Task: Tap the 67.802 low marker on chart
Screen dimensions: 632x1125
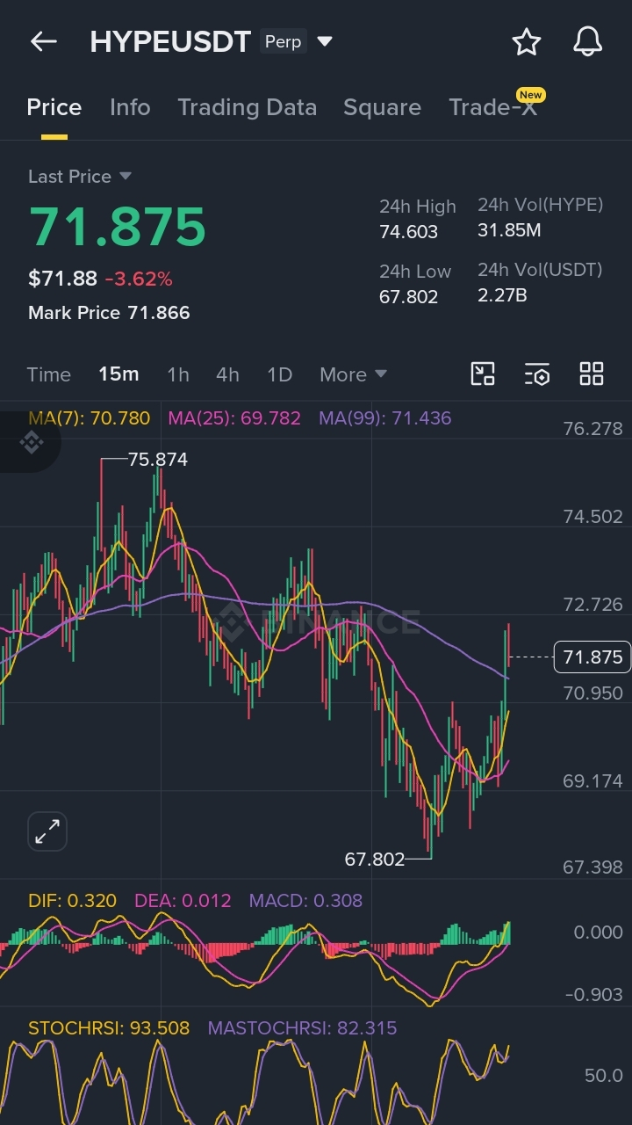Action: coord(375,860)
